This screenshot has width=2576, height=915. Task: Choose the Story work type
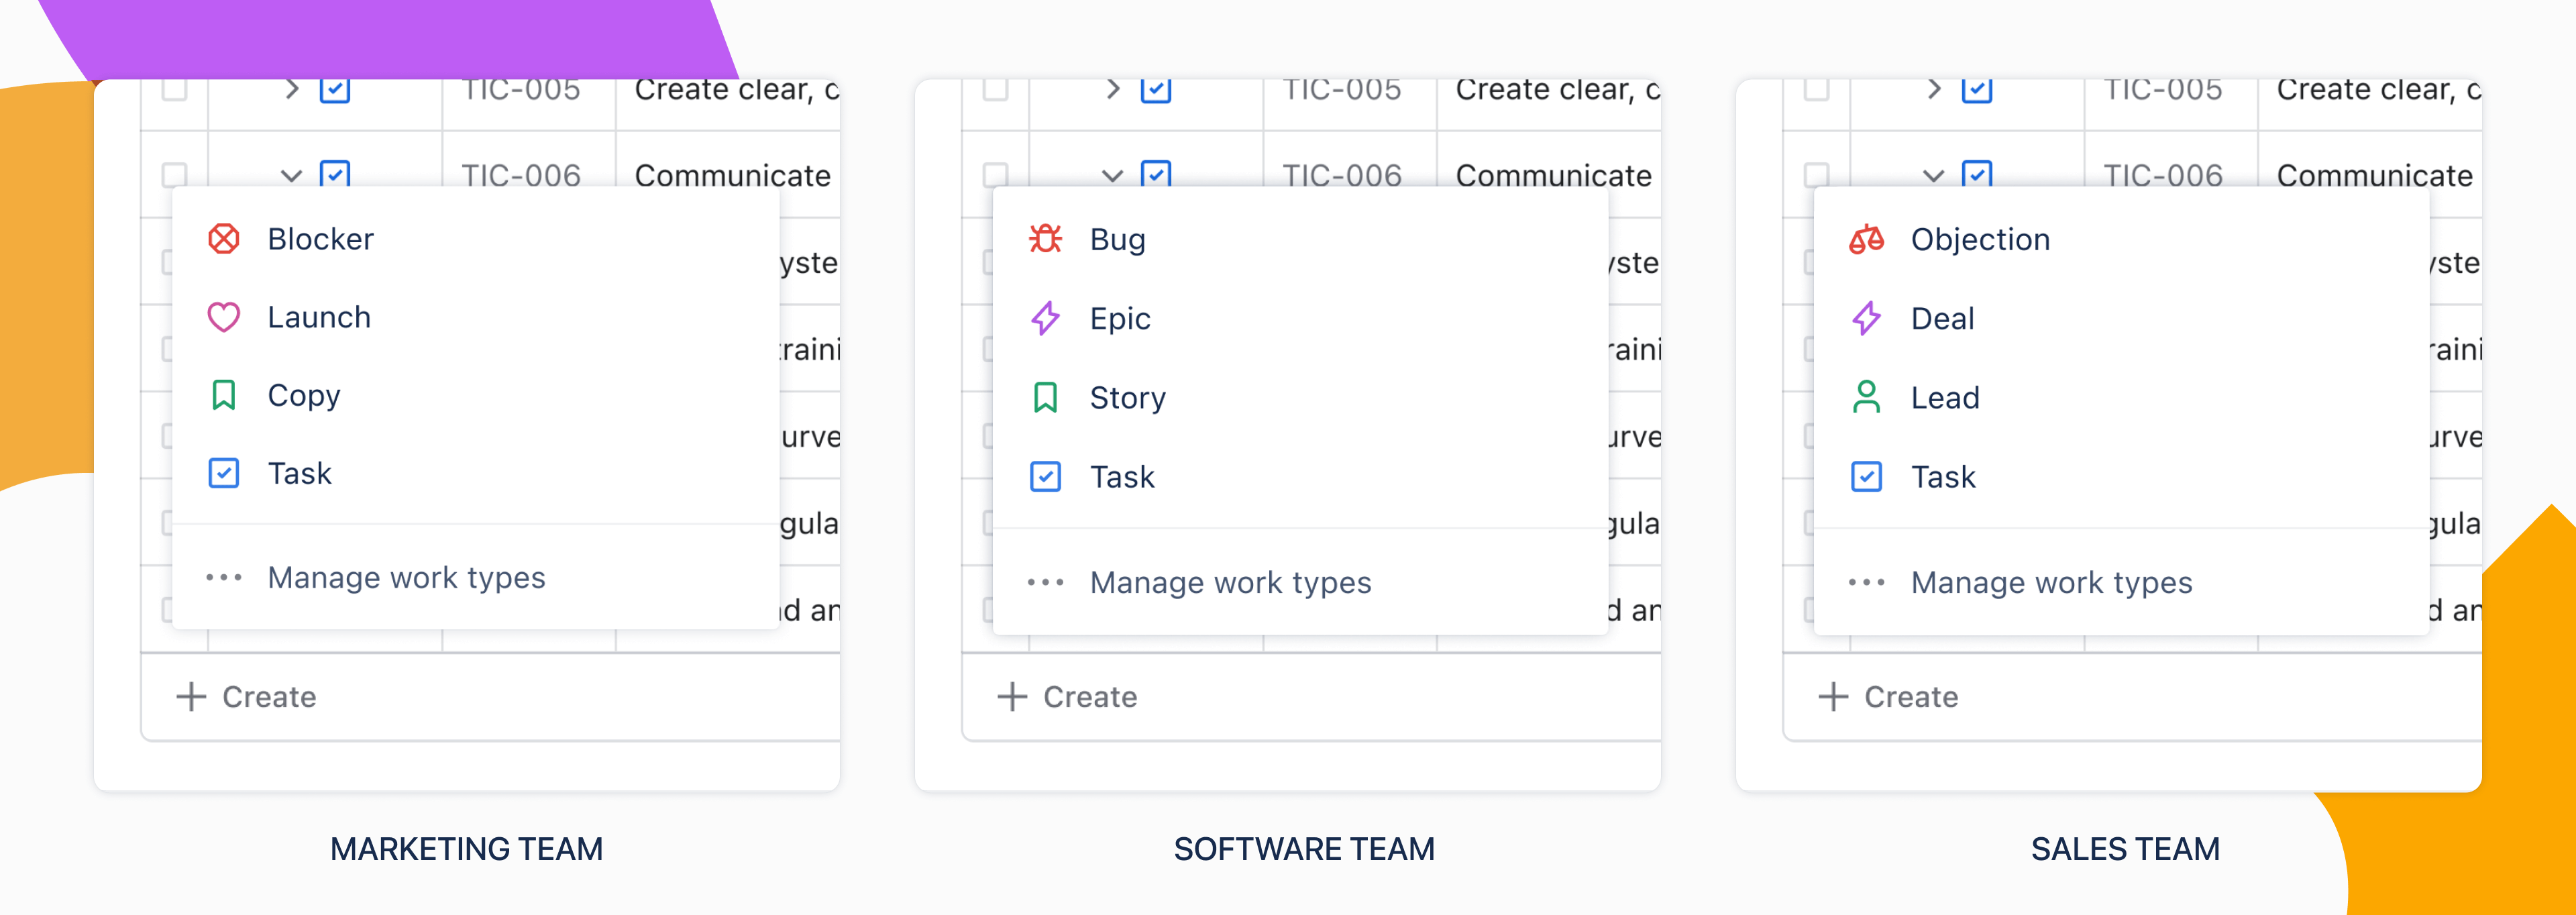coord(1300,397)
